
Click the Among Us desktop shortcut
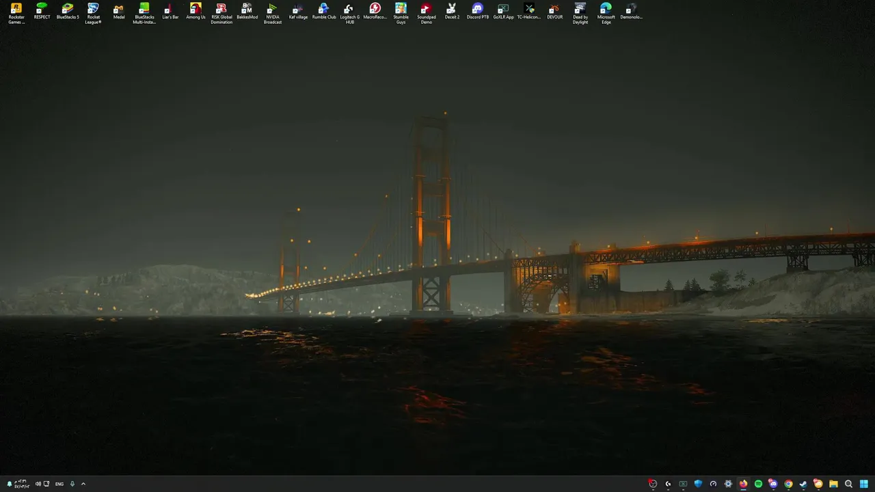point(196,11)
